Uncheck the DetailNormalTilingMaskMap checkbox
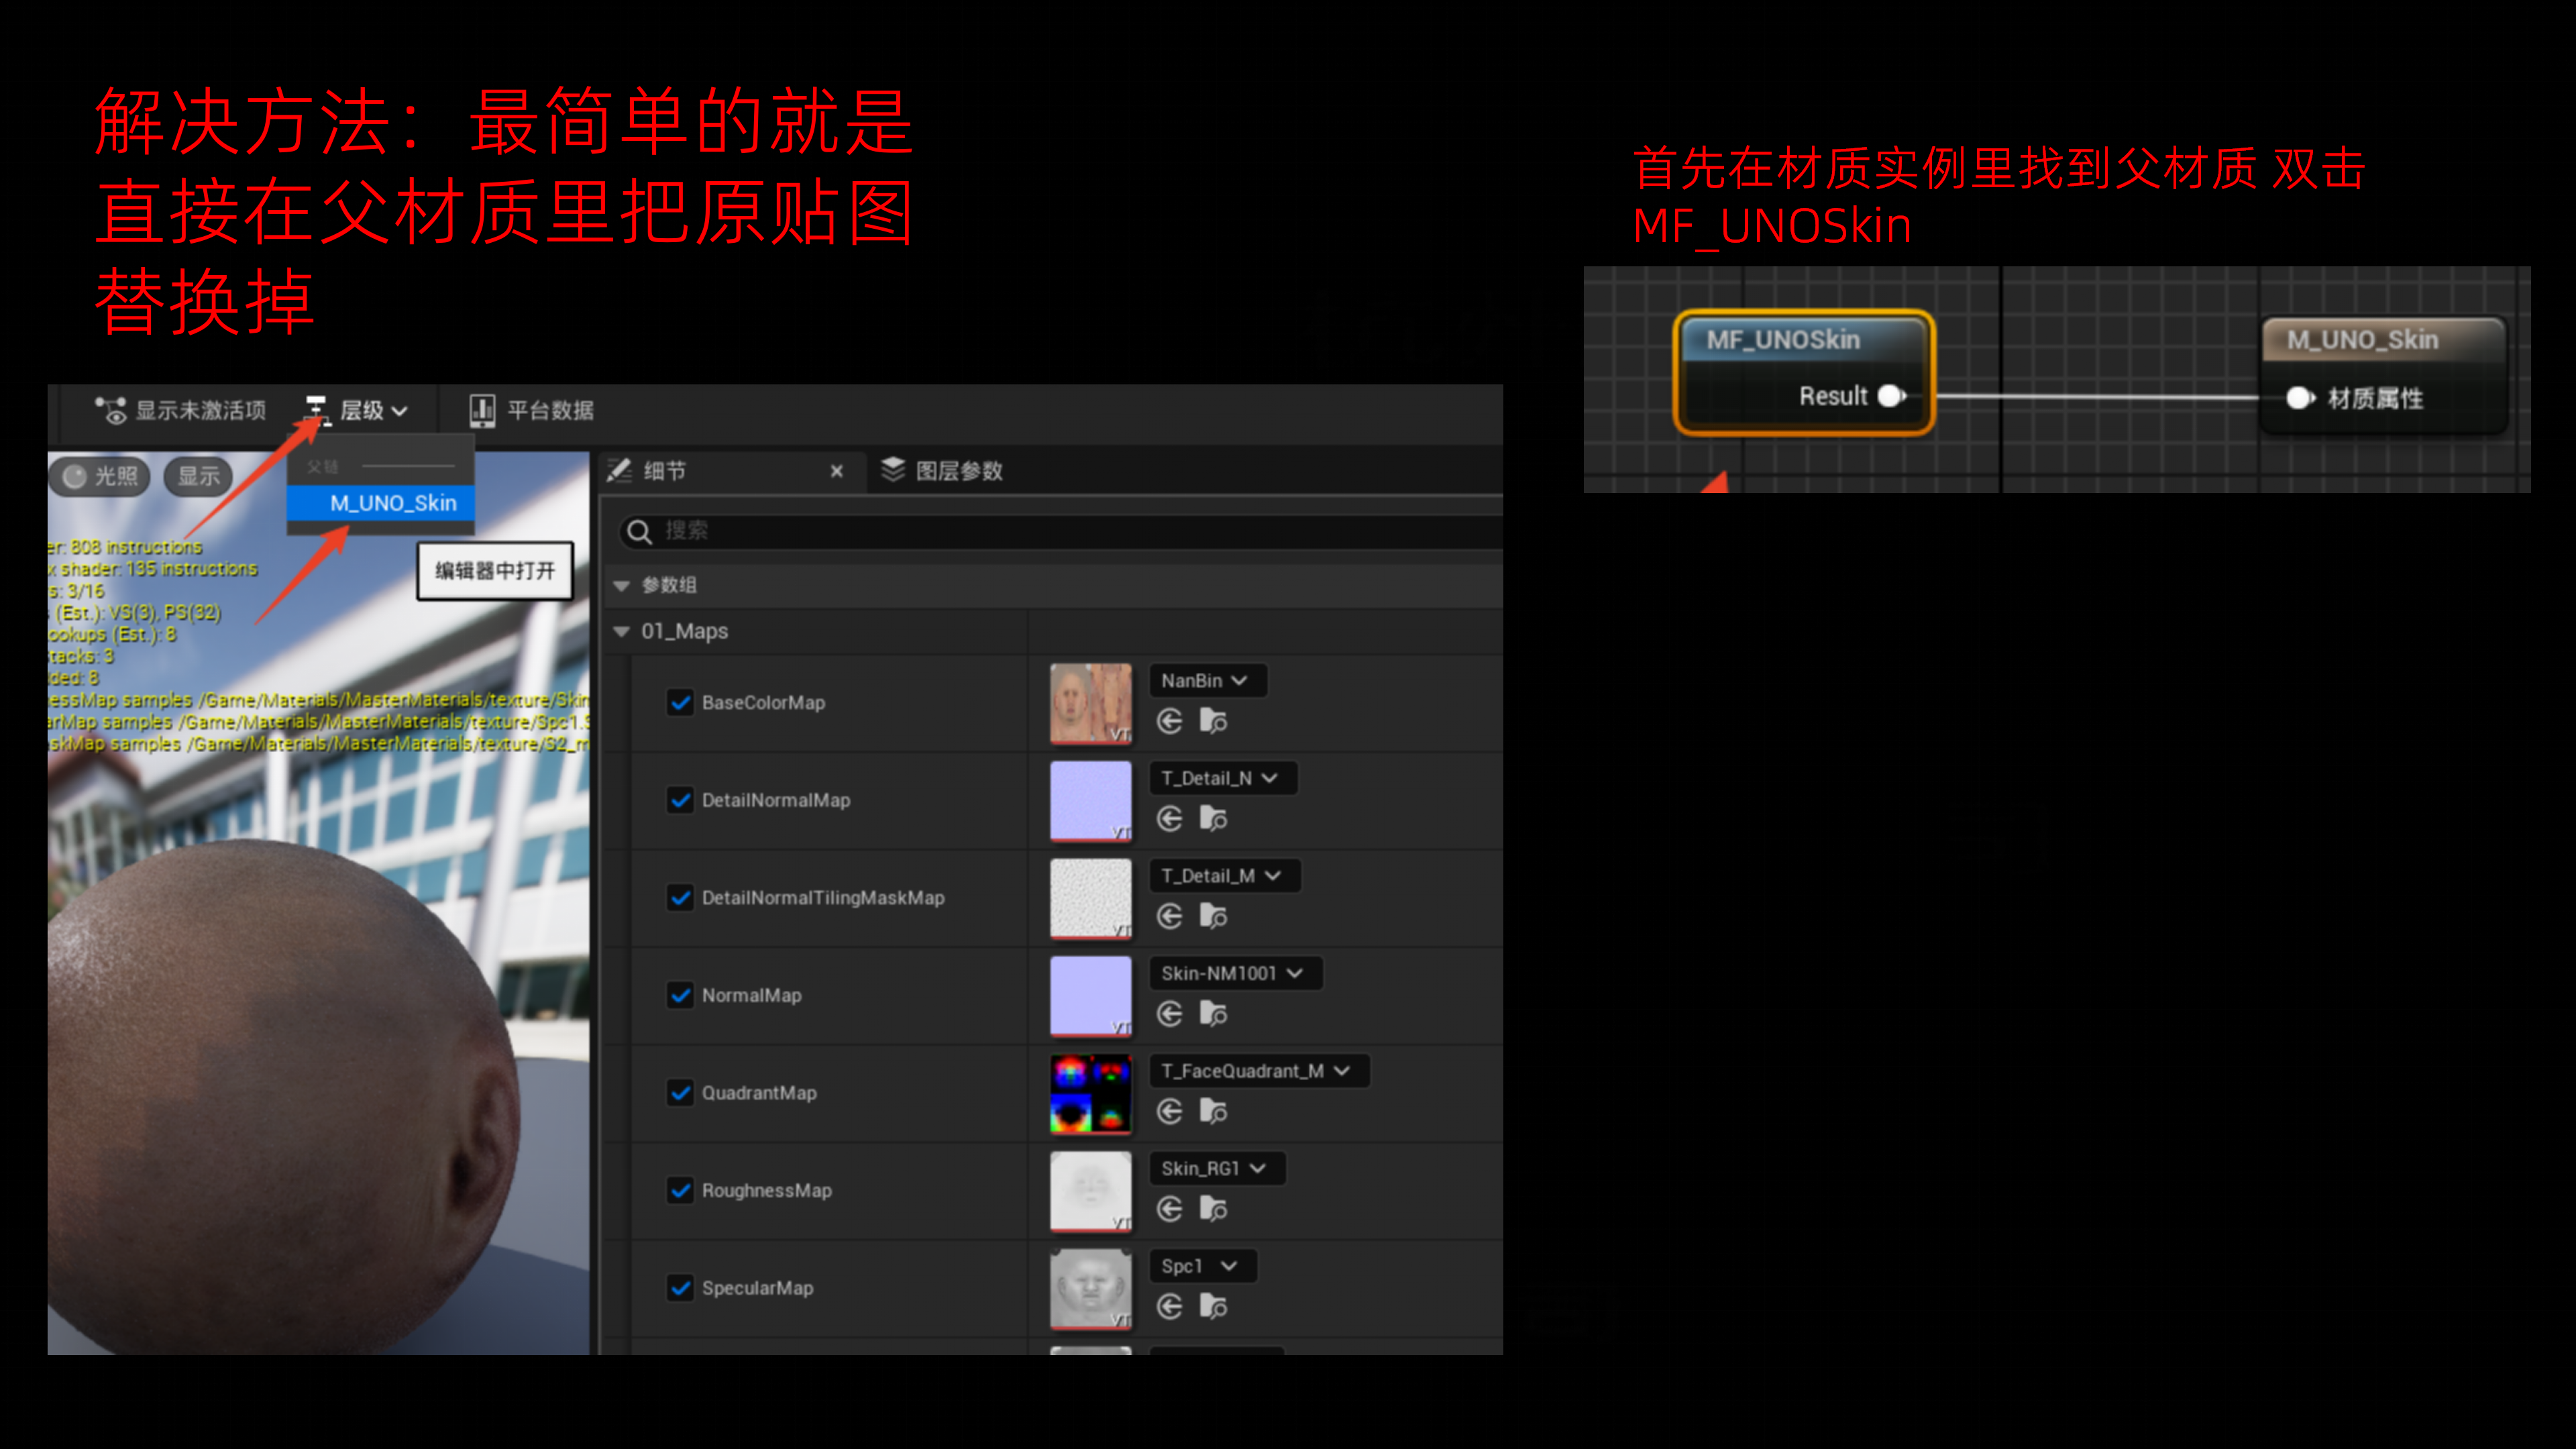2576x1449 pixels. (680, 897)
